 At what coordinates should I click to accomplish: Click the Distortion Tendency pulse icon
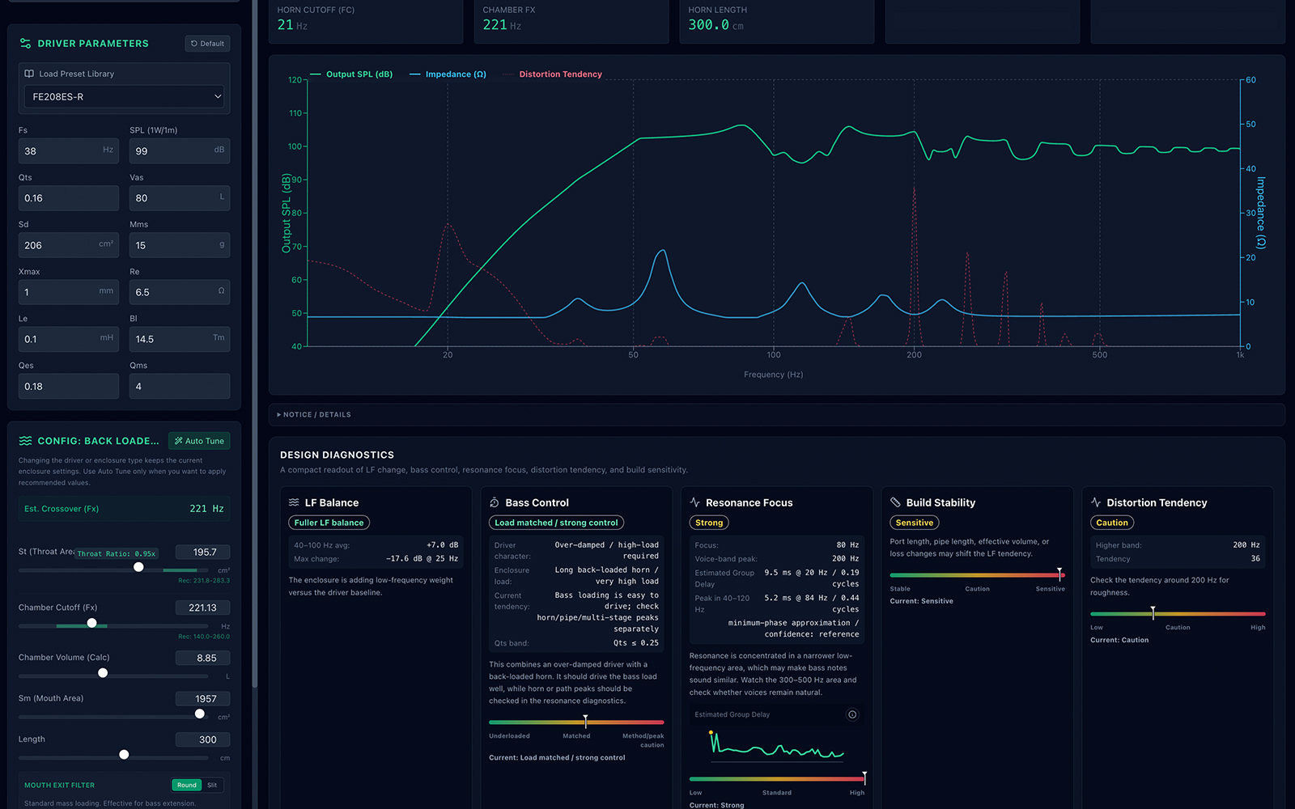(x=1096, y=502)
